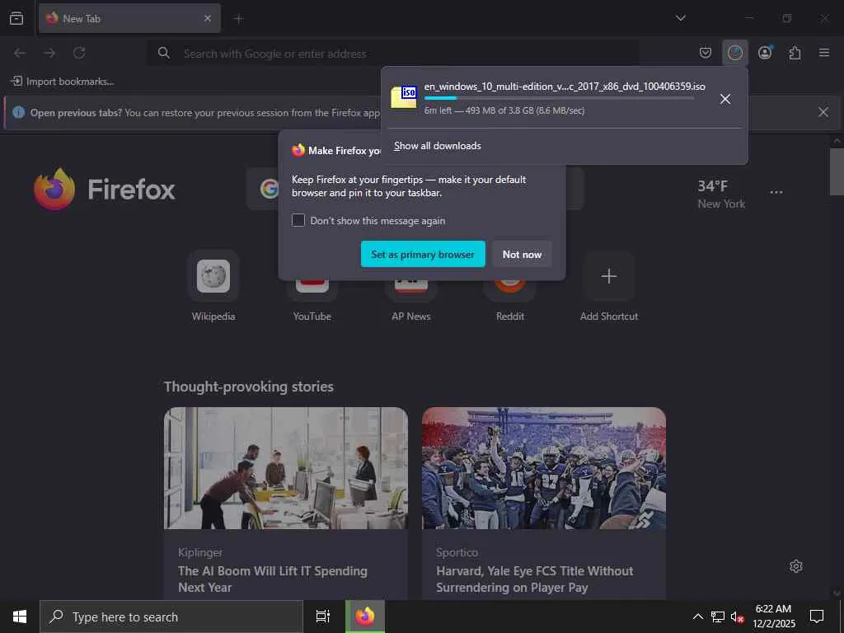
Task: Click Set as primary browser button
Action: (x=423, y=254)
